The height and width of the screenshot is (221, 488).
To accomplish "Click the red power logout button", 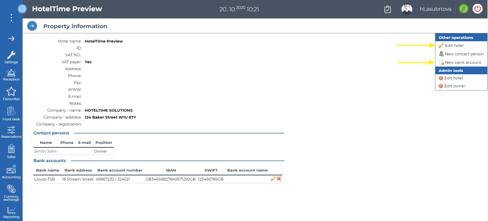I will point(477,9).
